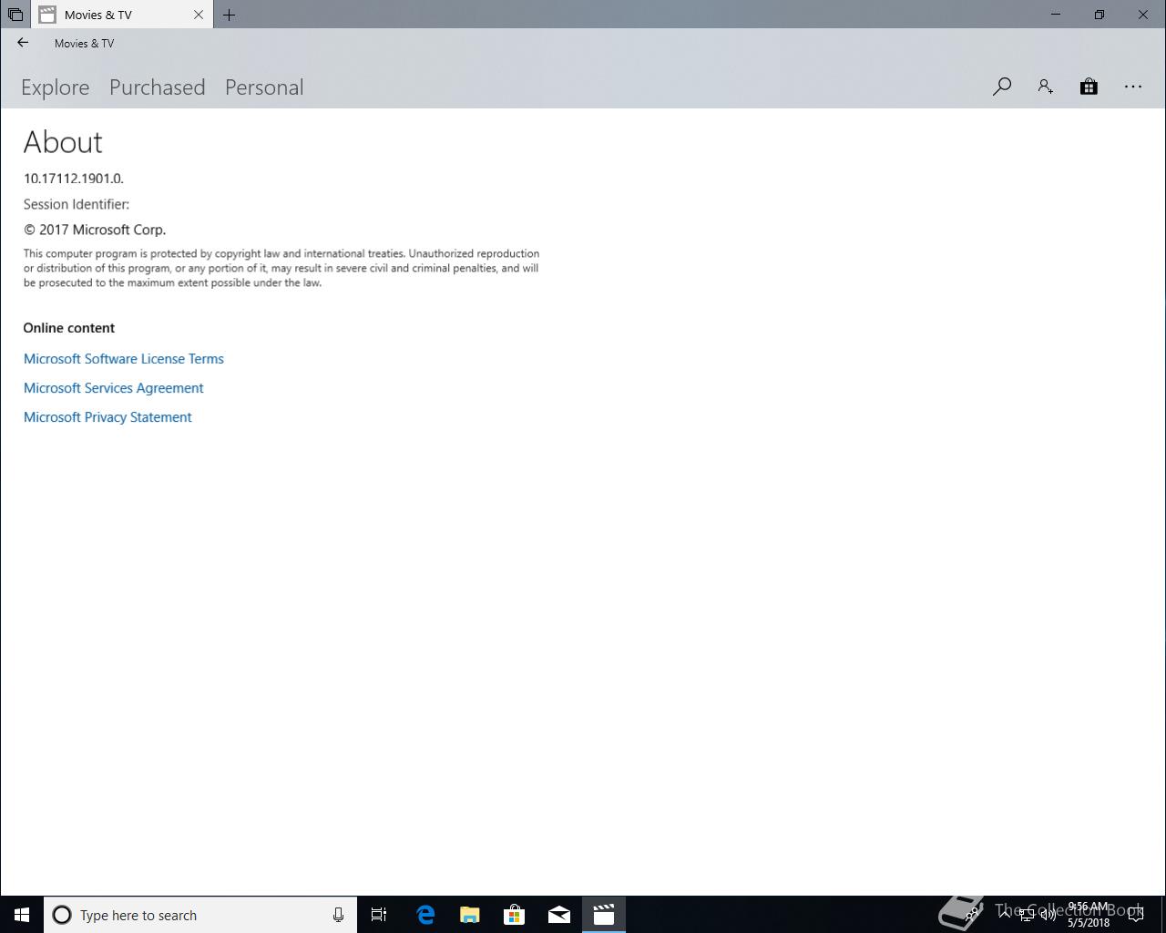The image size is (1166, 933).
Task: Open the Windows Start menu
Action: pos(22,915)
